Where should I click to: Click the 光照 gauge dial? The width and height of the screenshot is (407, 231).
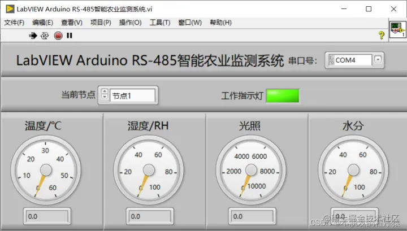click(251, 171)
